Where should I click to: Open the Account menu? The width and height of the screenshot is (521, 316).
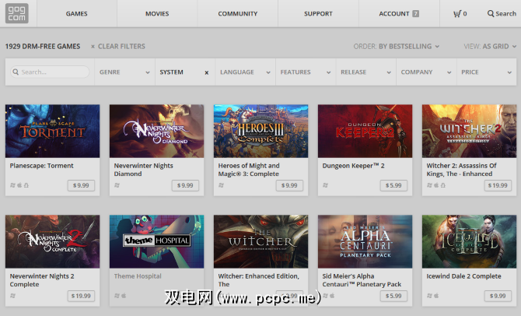point(399,14)
